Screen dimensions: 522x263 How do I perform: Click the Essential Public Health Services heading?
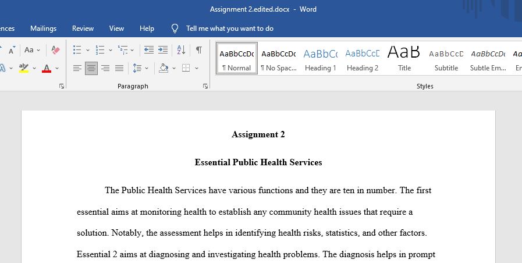258,162
